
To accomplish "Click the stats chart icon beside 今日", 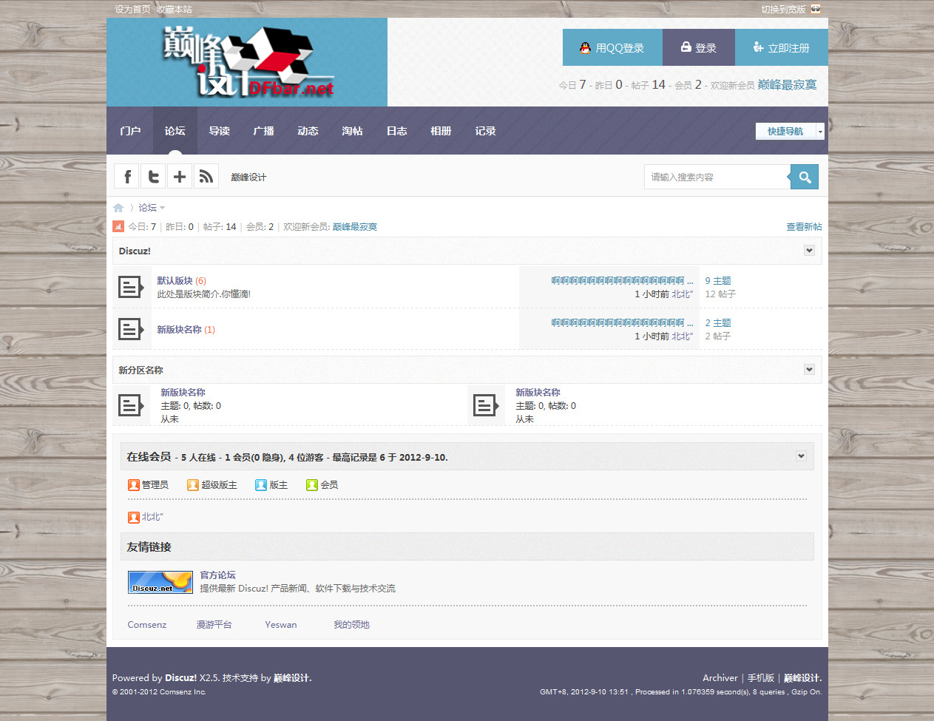I will (118, 226).
